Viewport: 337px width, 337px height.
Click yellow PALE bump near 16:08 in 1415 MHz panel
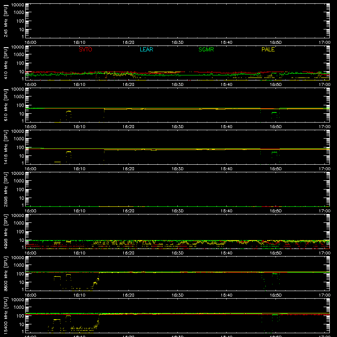coord(69,152)
